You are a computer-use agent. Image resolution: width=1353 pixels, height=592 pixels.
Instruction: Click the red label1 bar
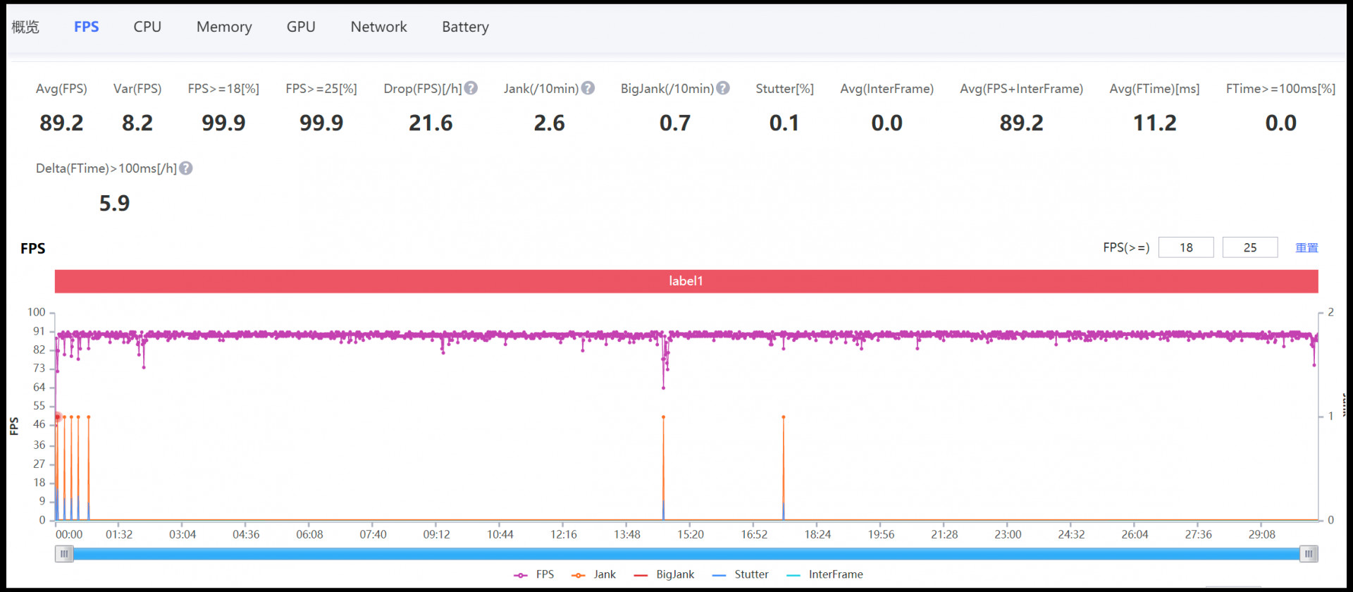point(686,281)
